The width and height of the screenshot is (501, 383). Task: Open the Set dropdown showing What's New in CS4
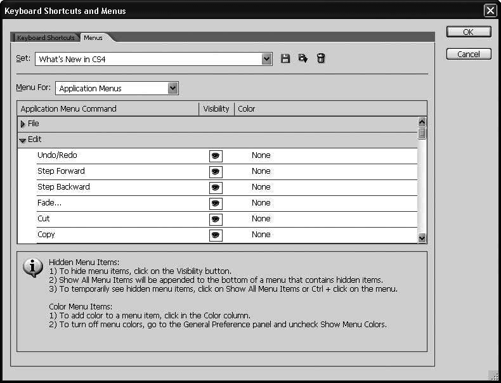coord(153,59)
